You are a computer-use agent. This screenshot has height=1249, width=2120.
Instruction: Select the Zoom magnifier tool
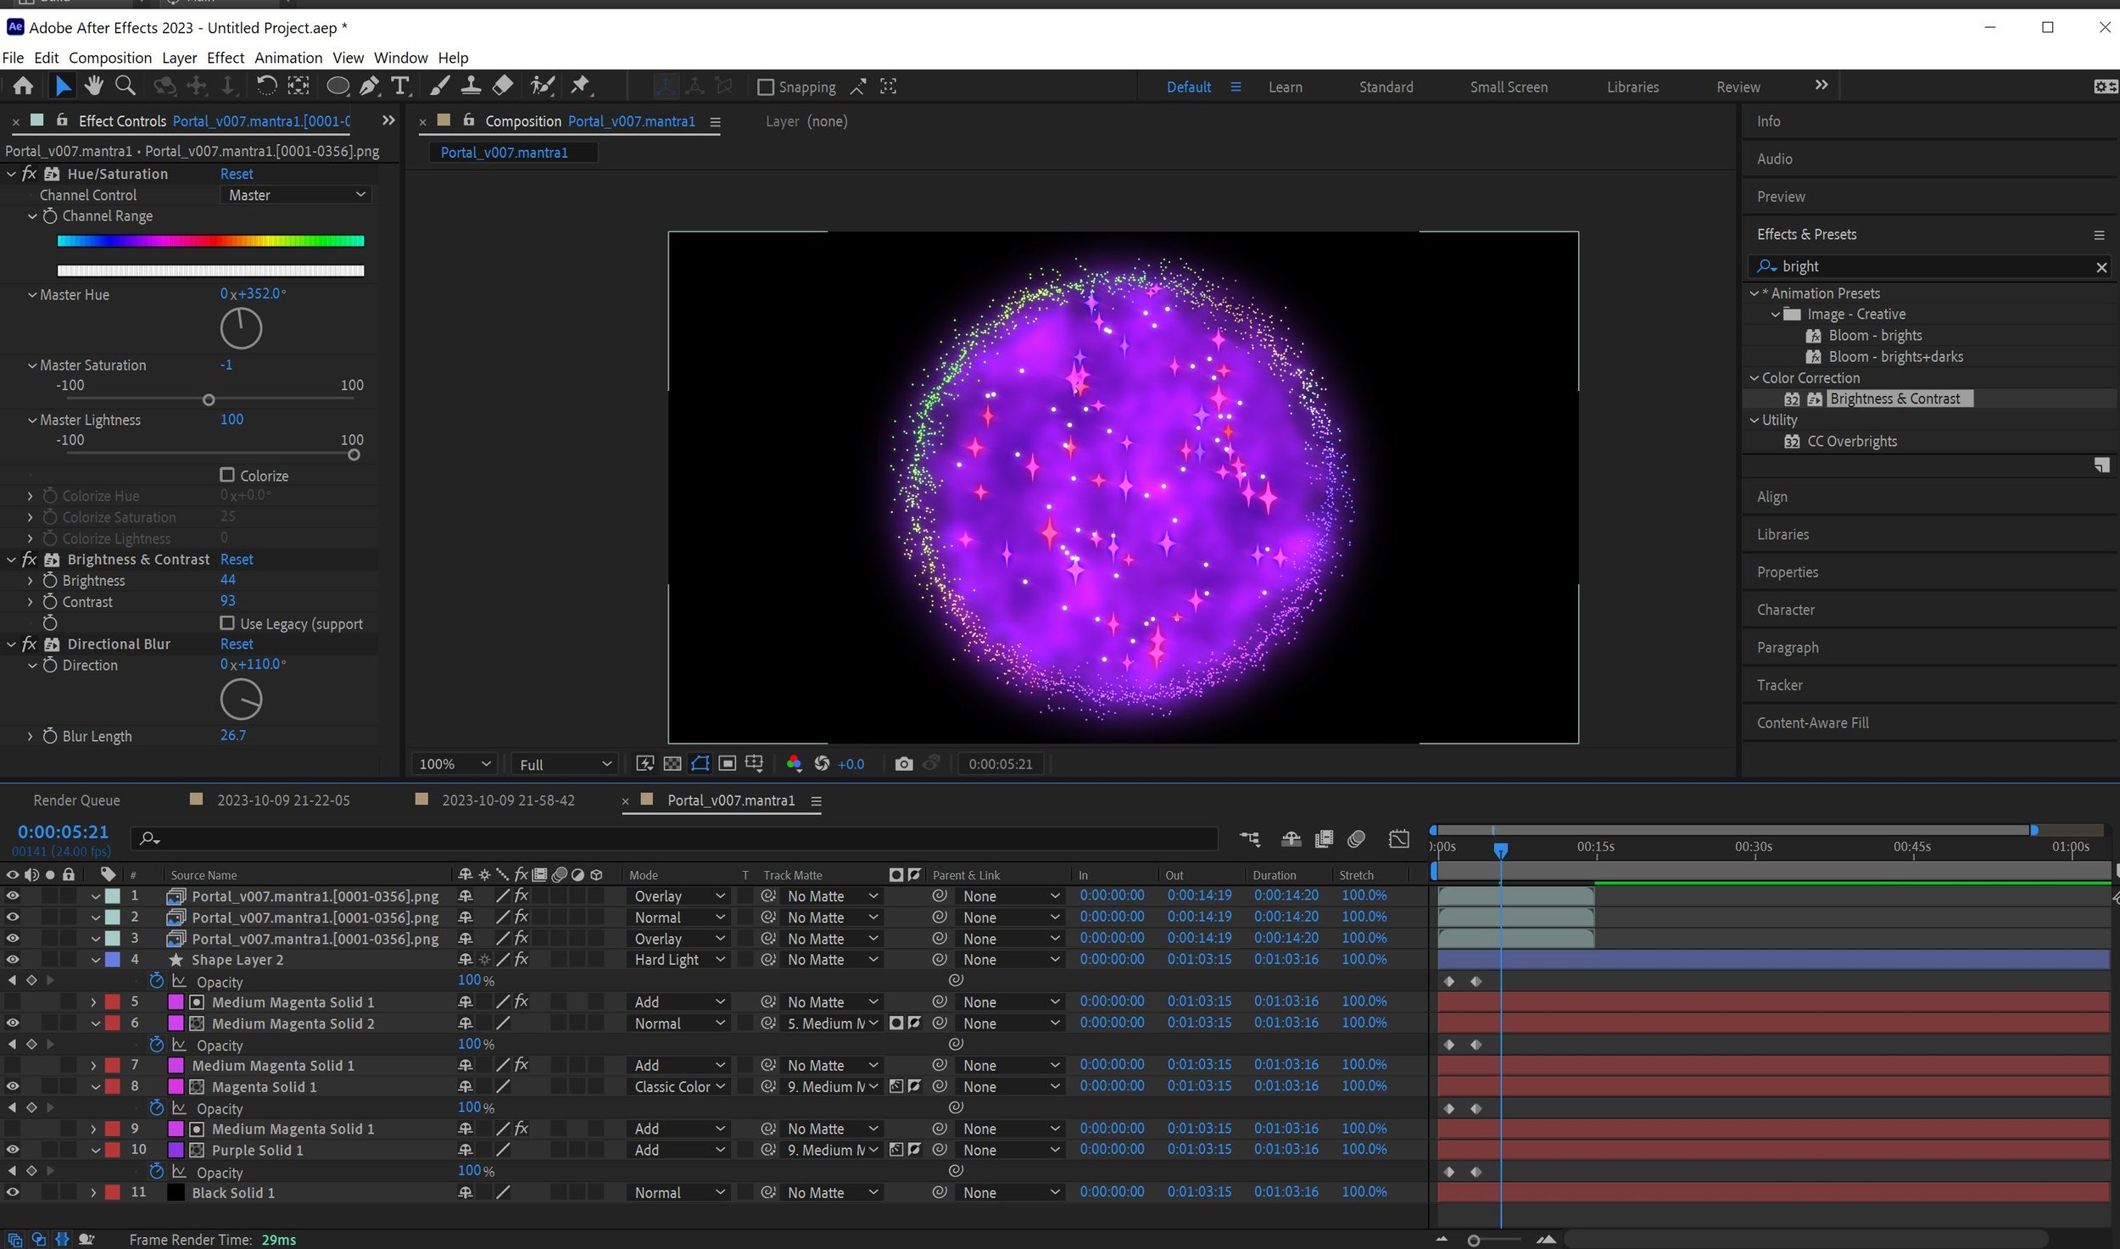tap(125, 86)
